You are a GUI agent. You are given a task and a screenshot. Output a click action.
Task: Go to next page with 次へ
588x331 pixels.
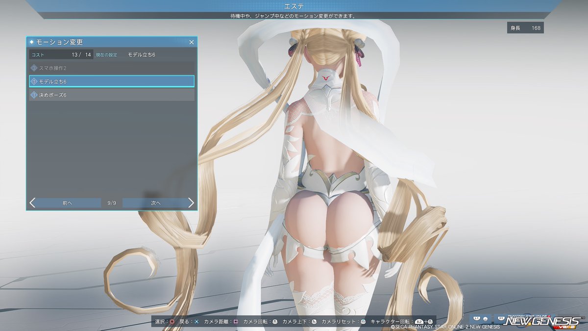coord(155,203)
